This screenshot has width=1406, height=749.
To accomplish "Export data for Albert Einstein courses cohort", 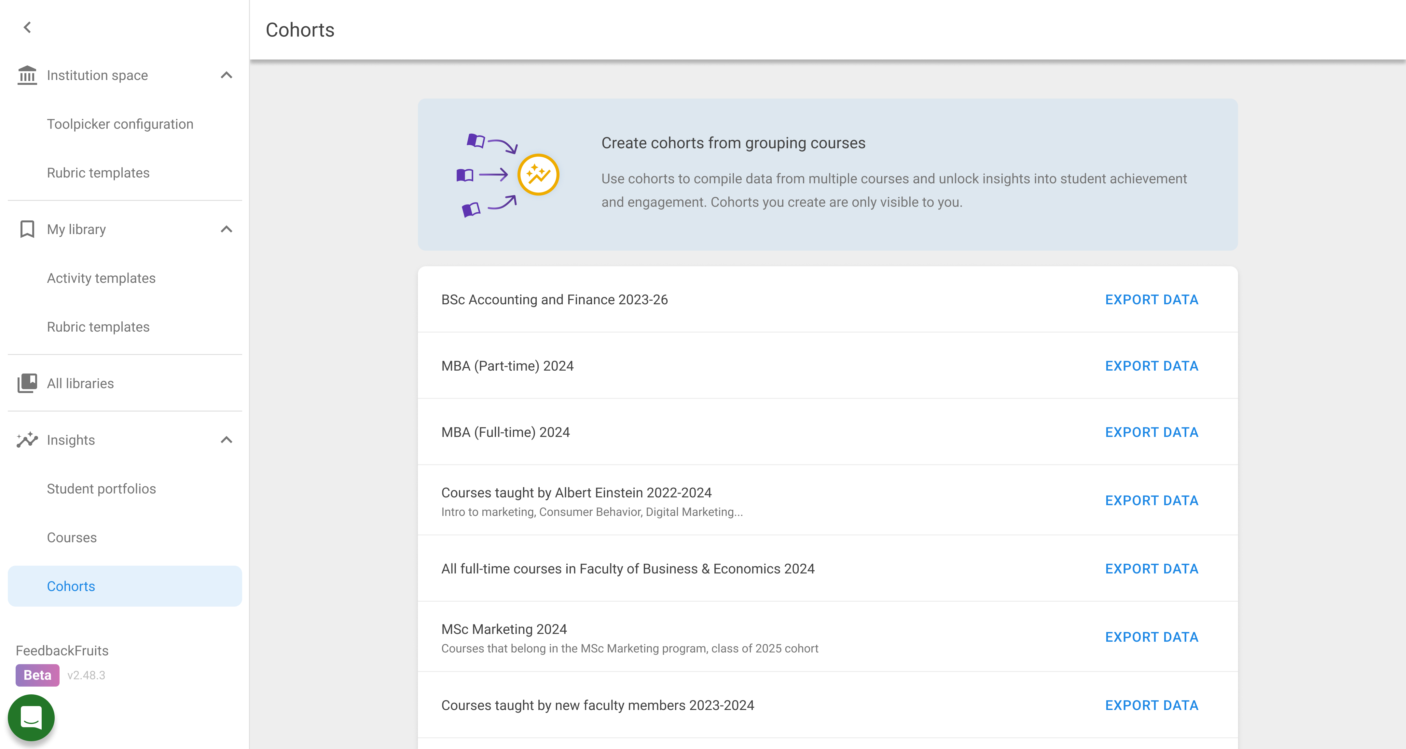I will [x=1152, y=500].
